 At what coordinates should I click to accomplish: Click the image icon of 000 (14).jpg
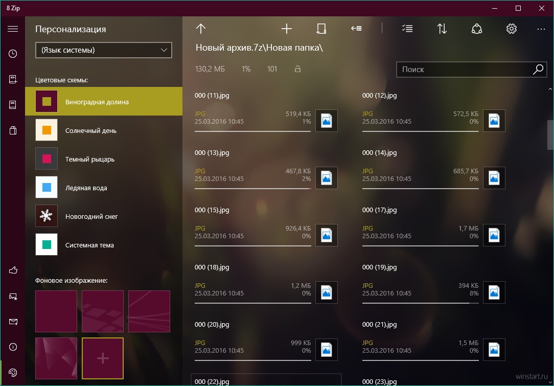[494, 178]
